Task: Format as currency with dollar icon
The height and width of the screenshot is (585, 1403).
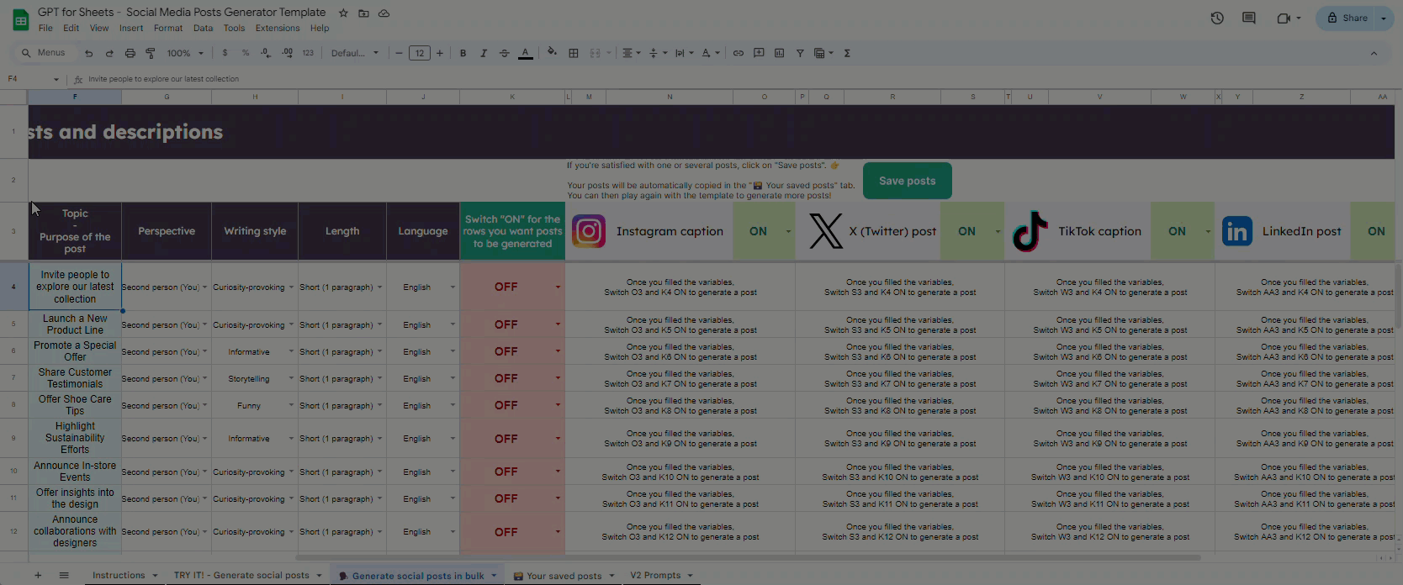Action: click(225, 53)
